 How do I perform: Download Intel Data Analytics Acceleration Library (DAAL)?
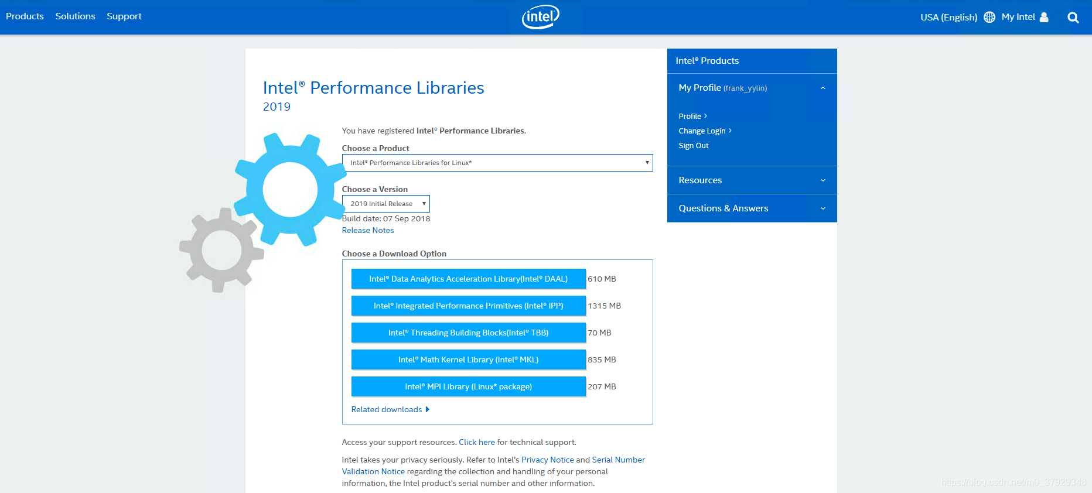coord(469,279)
